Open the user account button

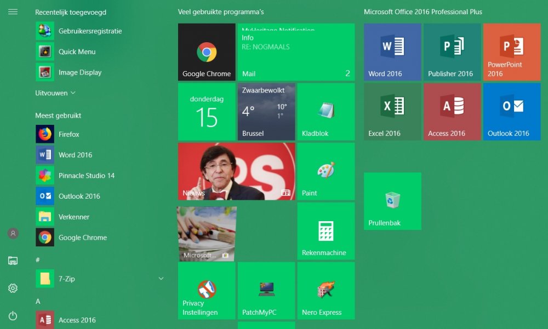pos(13,233)
